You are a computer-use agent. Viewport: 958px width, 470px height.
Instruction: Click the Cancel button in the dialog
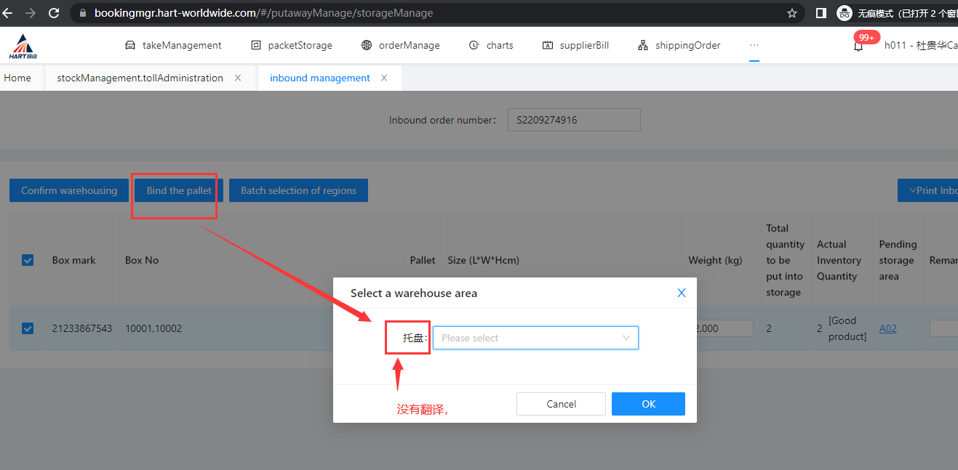(x=561, y=404)
